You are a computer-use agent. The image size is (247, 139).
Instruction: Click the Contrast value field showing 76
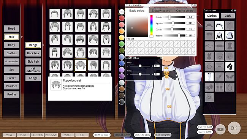point(190,29)
